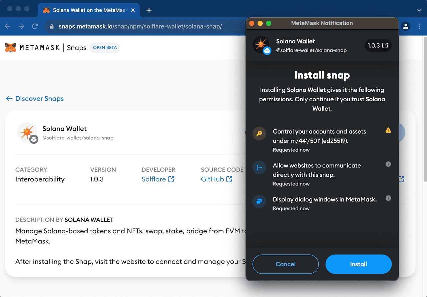Click the warning triangle beside account control permission
Viewport: 427px width, 297px height.
coord(388,130)
